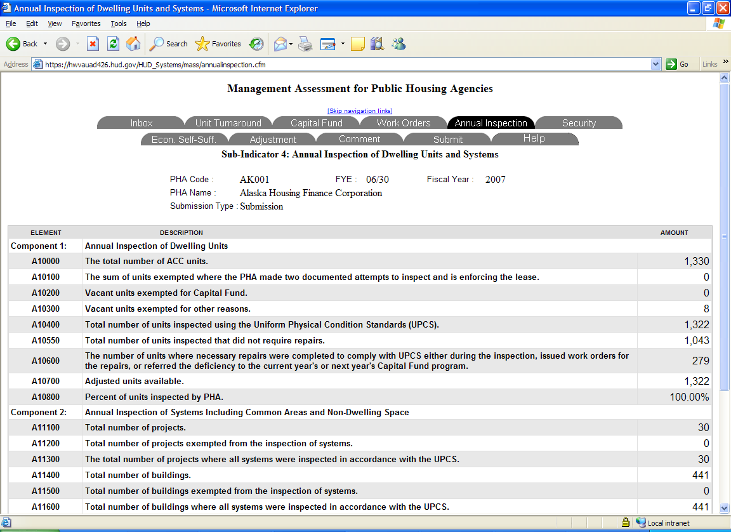Open the Tools menu
The height and width of the screenshot is (532, 731).
(119, 23)
